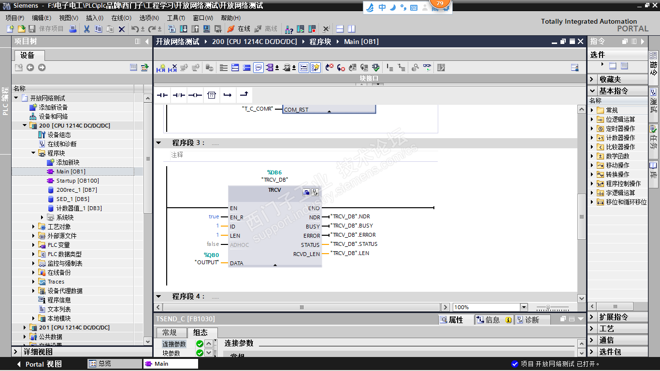
Task: Click the 总览 taskbar button
Action: pos(114,364)
